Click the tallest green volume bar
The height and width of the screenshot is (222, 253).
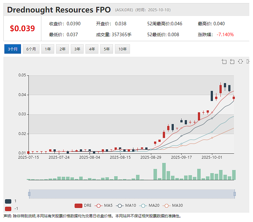164,171
